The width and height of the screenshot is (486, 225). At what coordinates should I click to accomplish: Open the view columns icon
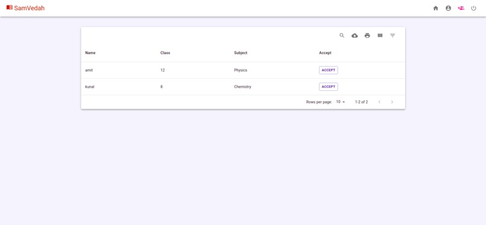pos(380,35)
